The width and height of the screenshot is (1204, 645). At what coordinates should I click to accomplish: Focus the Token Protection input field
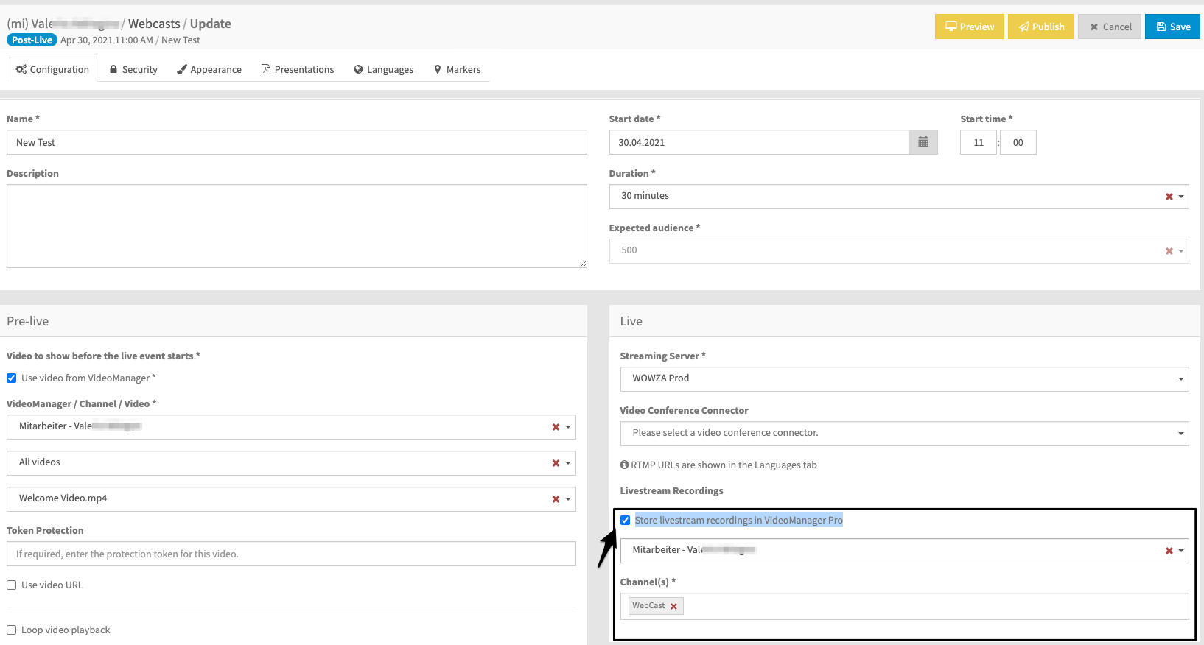291,554
